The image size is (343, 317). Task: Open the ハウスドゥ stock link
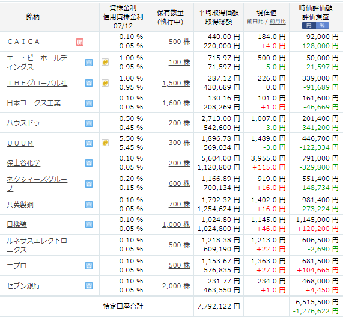23,123
